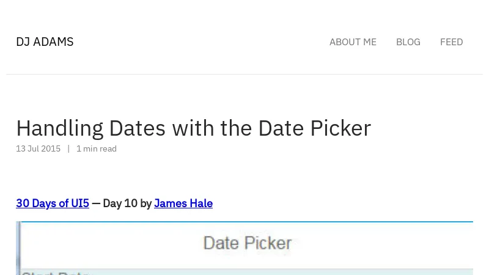This screenshot has height=275, width=489.
Task: Click the 13 Jul 2015 post date
Action: coord(38,148)
